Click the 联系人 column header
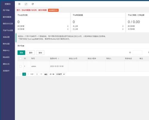 pos(109,58)
